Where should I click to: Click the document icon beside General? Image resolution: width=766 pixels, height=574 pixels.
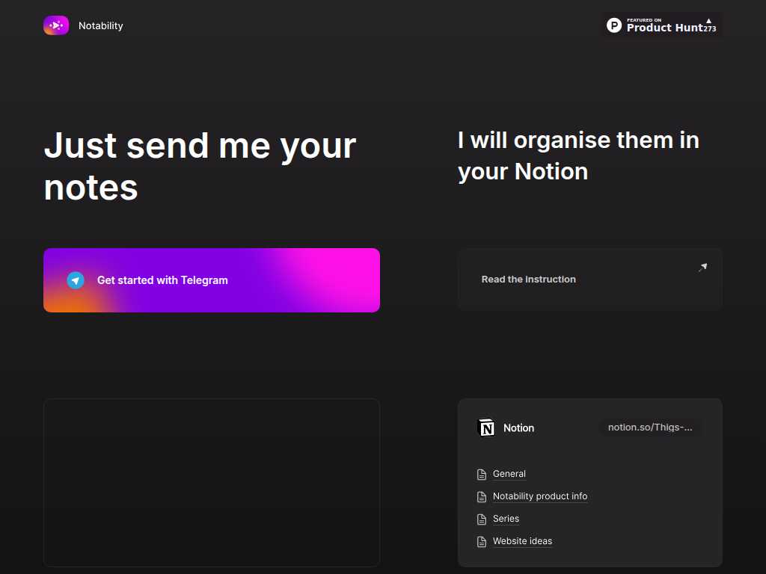(482, 474)
